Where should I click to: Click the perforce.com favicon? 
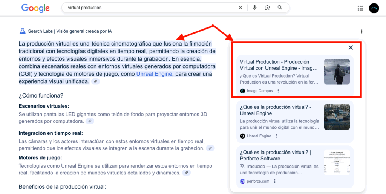(242, 181)
